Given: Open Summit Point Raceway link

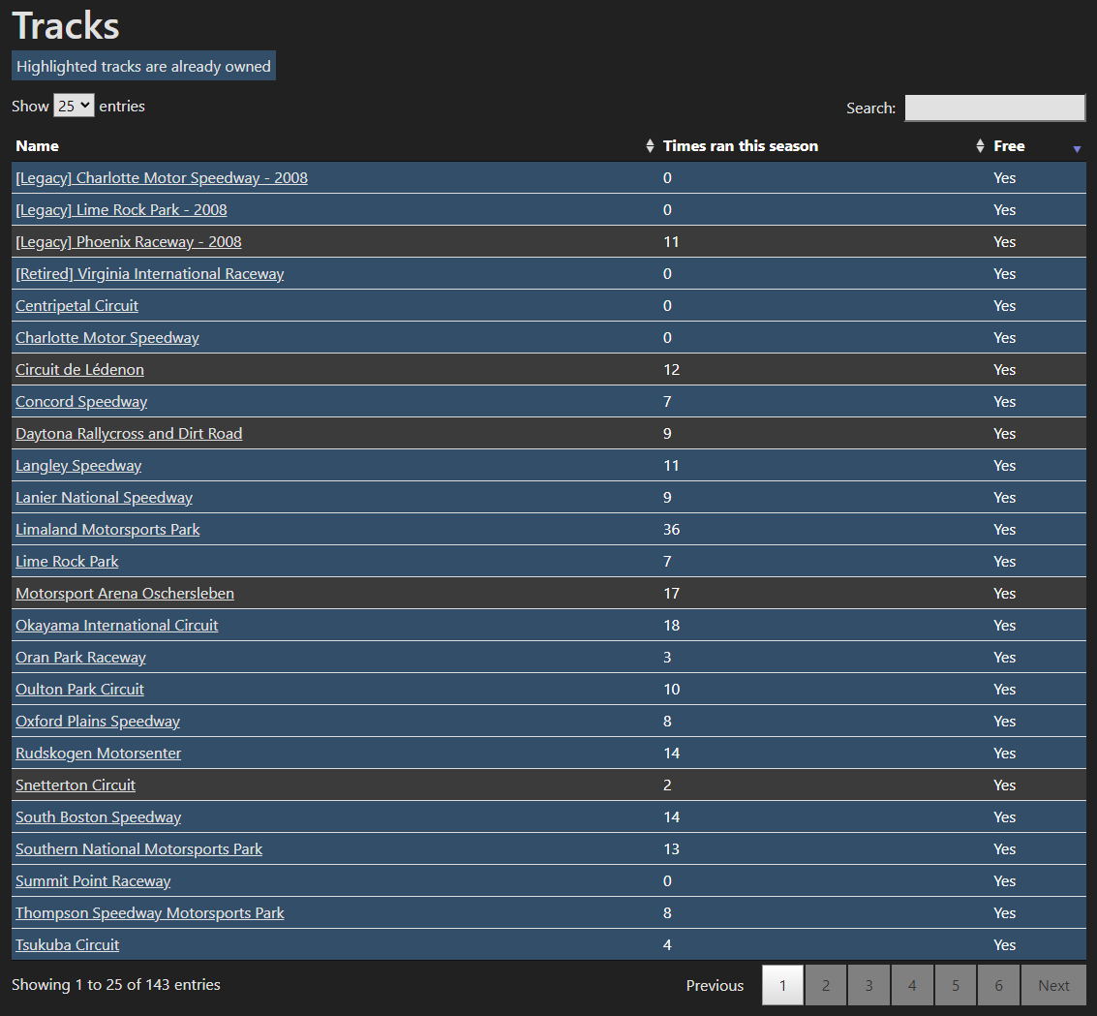Looking at the screenshot, I should point(93,881).
